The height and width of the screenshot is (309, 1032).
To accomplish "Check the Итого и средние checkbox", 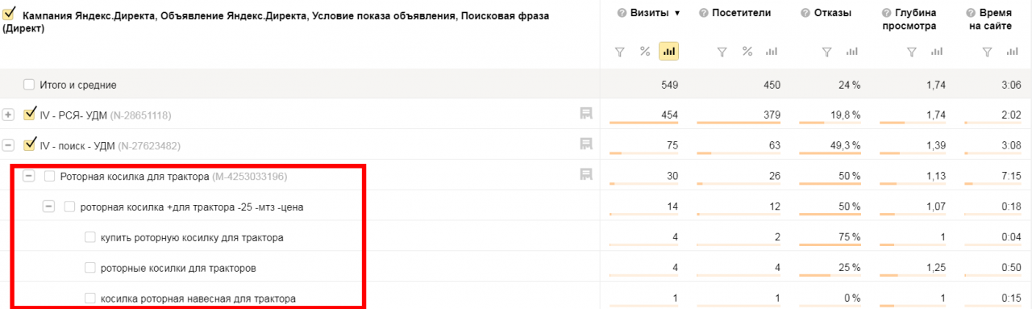I will tap(29, 84).
